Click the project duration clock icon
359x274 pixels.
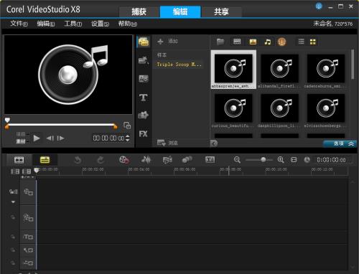tap(307, 160)
